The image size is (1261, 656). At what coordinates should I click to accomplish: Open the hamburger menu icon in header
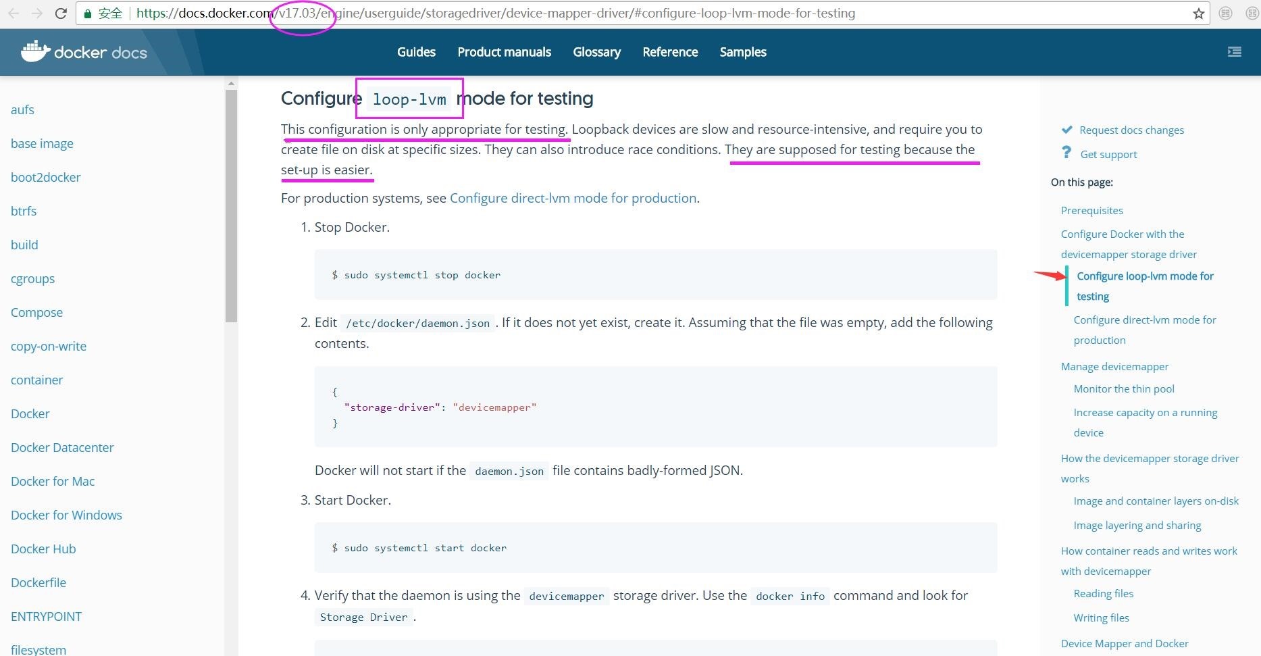1235,52
